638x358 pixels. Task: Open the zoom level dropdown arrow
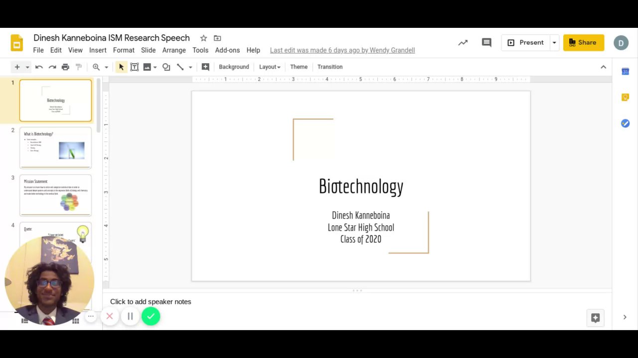(106, 67)
